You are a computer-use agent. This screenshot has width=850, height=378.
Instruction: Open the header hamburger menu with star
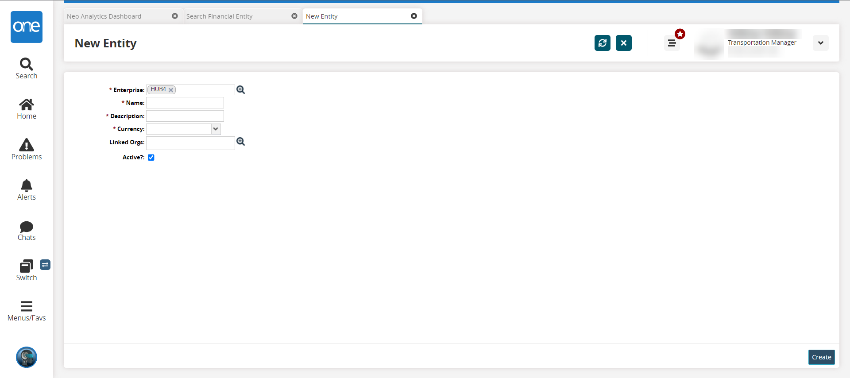[x=672, y=43]
